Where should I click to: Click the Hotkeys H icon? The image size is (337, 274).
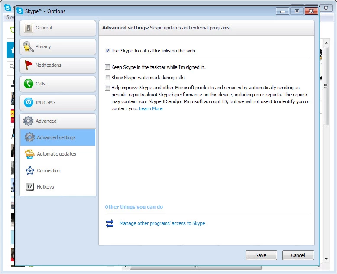[29, 187]
